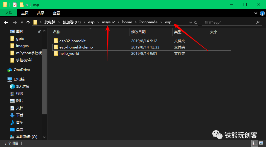Click the Up directory arrow
The width and height of the screenshot is (266, 147).
(28, 22)
